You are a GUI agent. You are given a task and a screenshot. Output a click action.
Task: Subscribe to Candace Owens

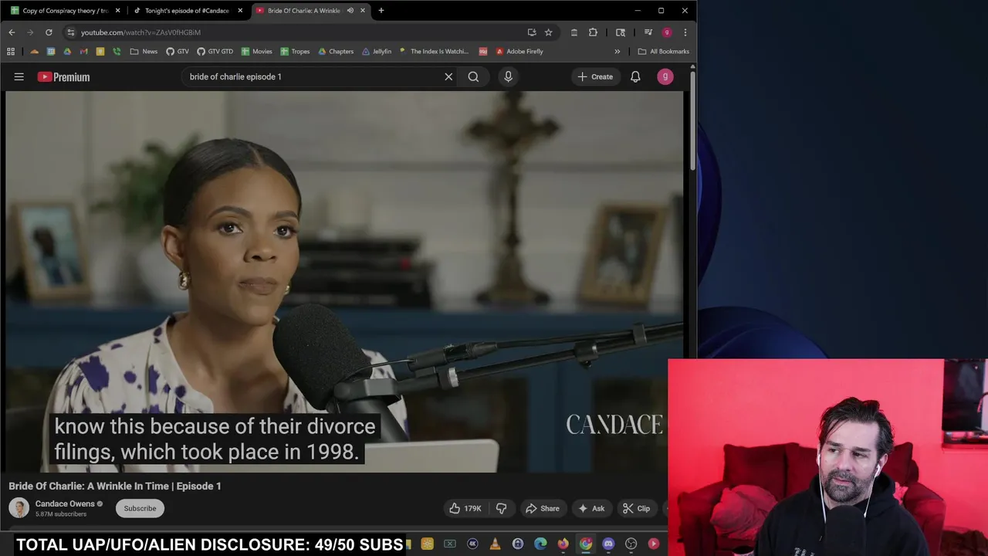coord(140,508)
